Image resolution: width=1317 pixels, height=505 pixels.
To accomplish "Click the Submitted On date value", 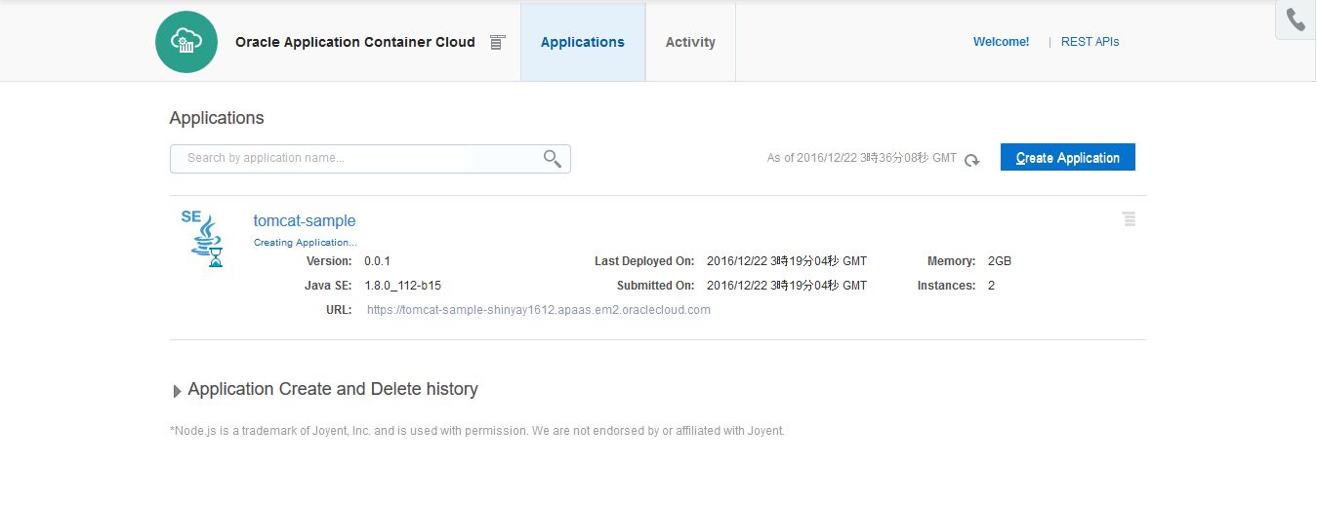I will [787, 286].
